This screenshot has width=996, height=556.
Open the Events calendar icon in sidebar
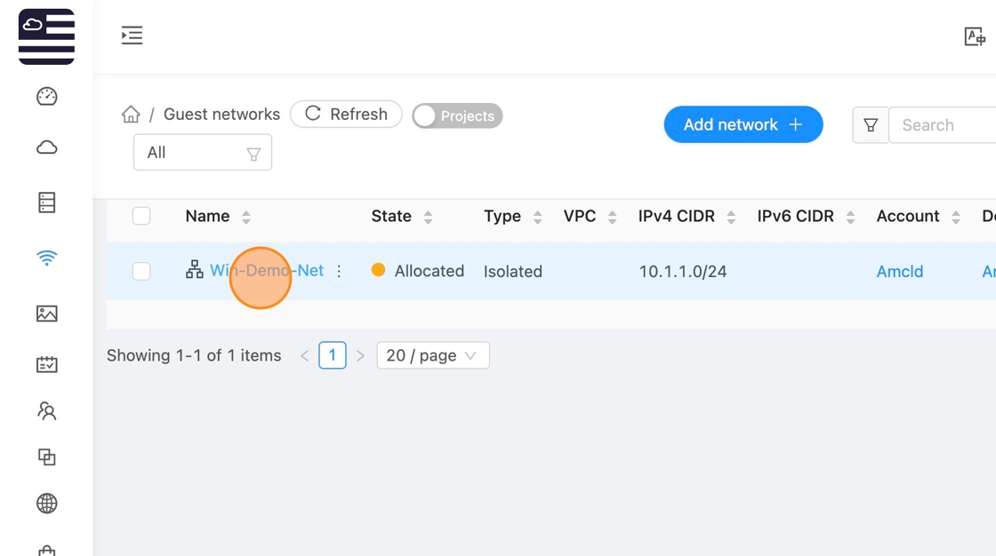(46, 364)
